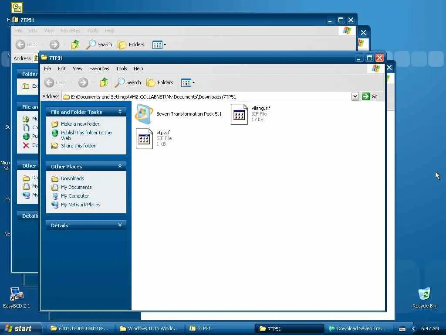Click the icon at top-left desktop corner
Image resolution: width=446 pixels, height=335 pixels.
click(17, 7)
